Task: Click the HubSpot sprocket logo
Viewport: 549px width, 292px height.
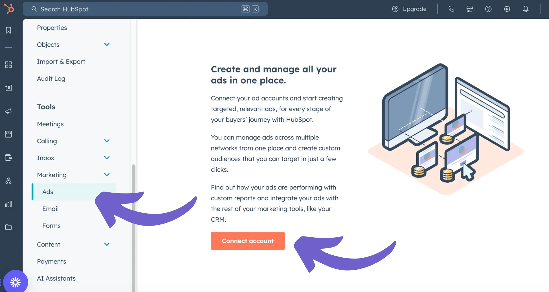Action: [x=9, y=9]
